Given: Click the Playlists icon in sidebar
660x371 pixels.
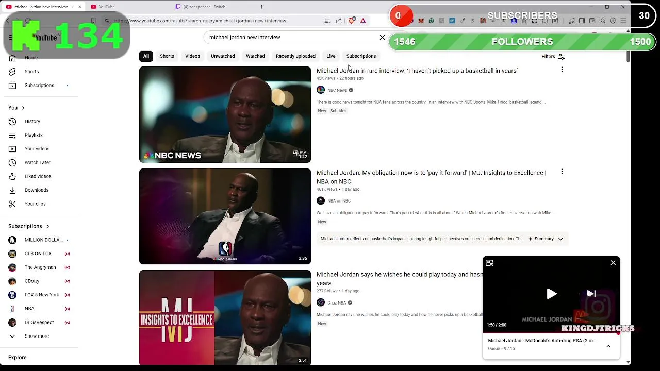Looking at the screenshot, I should pos(12,135).
